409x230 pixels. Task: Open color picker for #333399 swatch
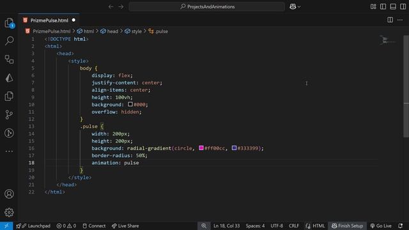point(234,148)
